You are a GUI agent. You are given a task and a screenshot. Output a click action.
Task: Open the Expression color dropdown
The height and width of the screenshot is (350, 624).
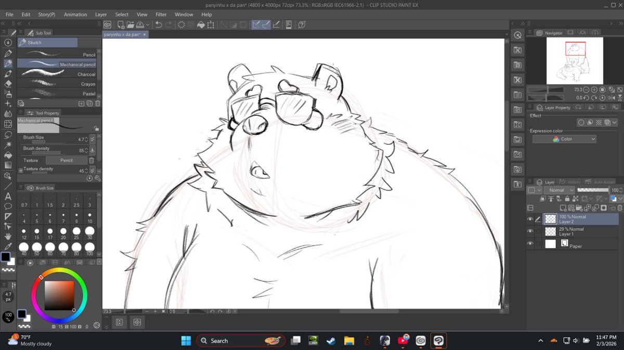coord(564,139)
